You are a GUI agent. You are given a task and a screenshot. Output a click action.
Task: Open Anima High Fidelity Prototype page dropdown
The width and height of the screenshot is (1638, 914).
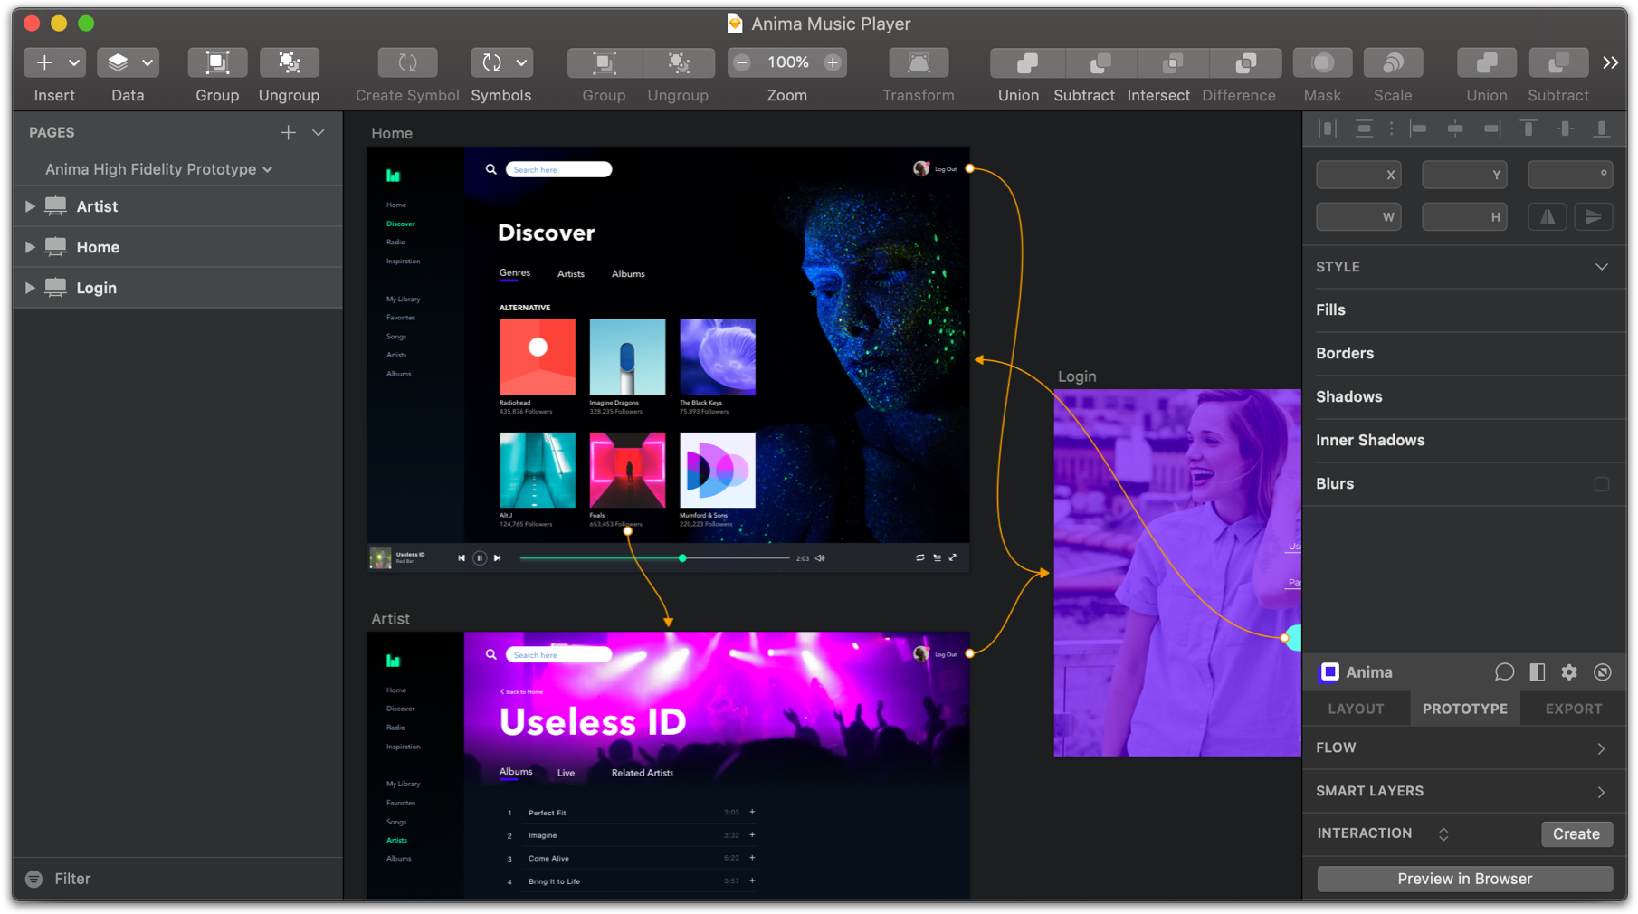(x=158, y=169)
